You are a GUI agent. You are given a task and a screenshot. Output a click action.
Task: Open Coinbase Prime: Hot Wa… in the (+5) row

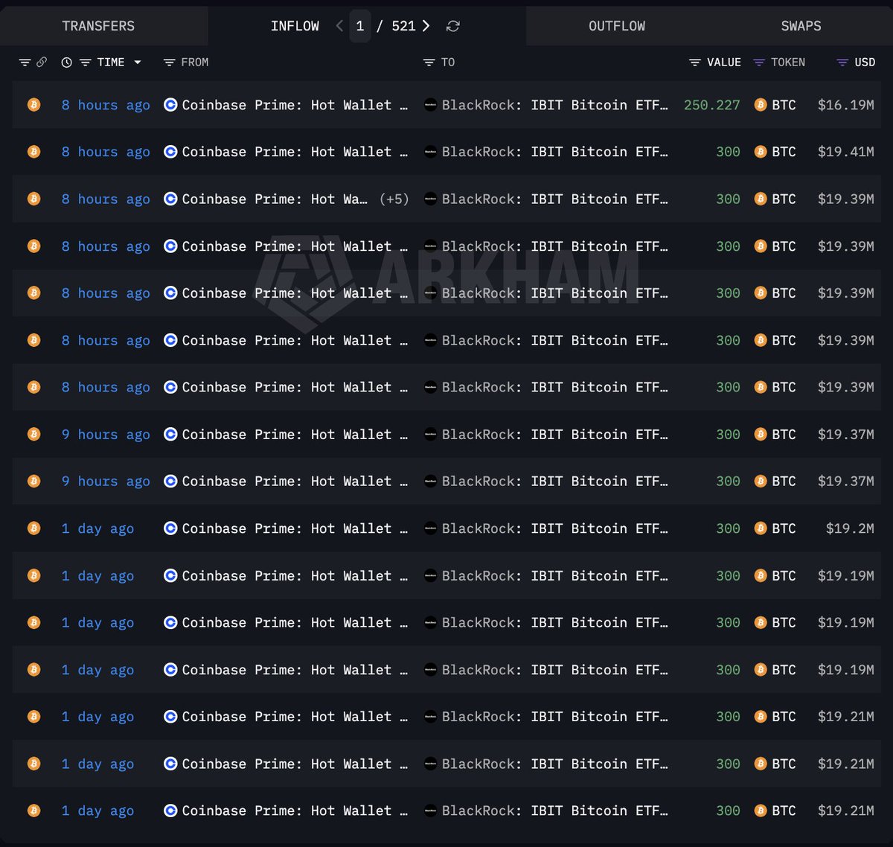[275, 199]
